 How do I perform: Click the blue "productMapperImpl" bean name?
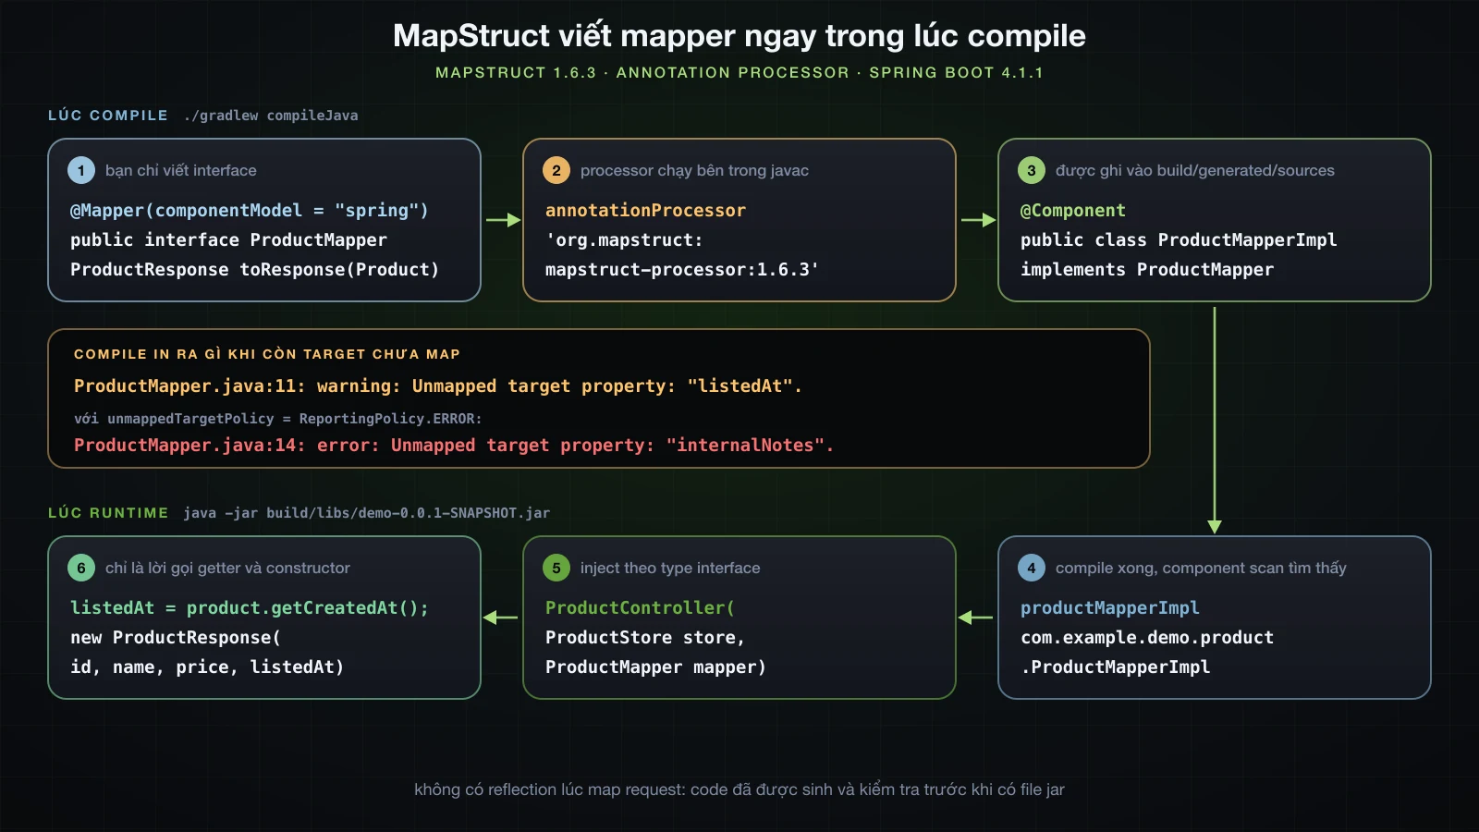[1110, 608]
